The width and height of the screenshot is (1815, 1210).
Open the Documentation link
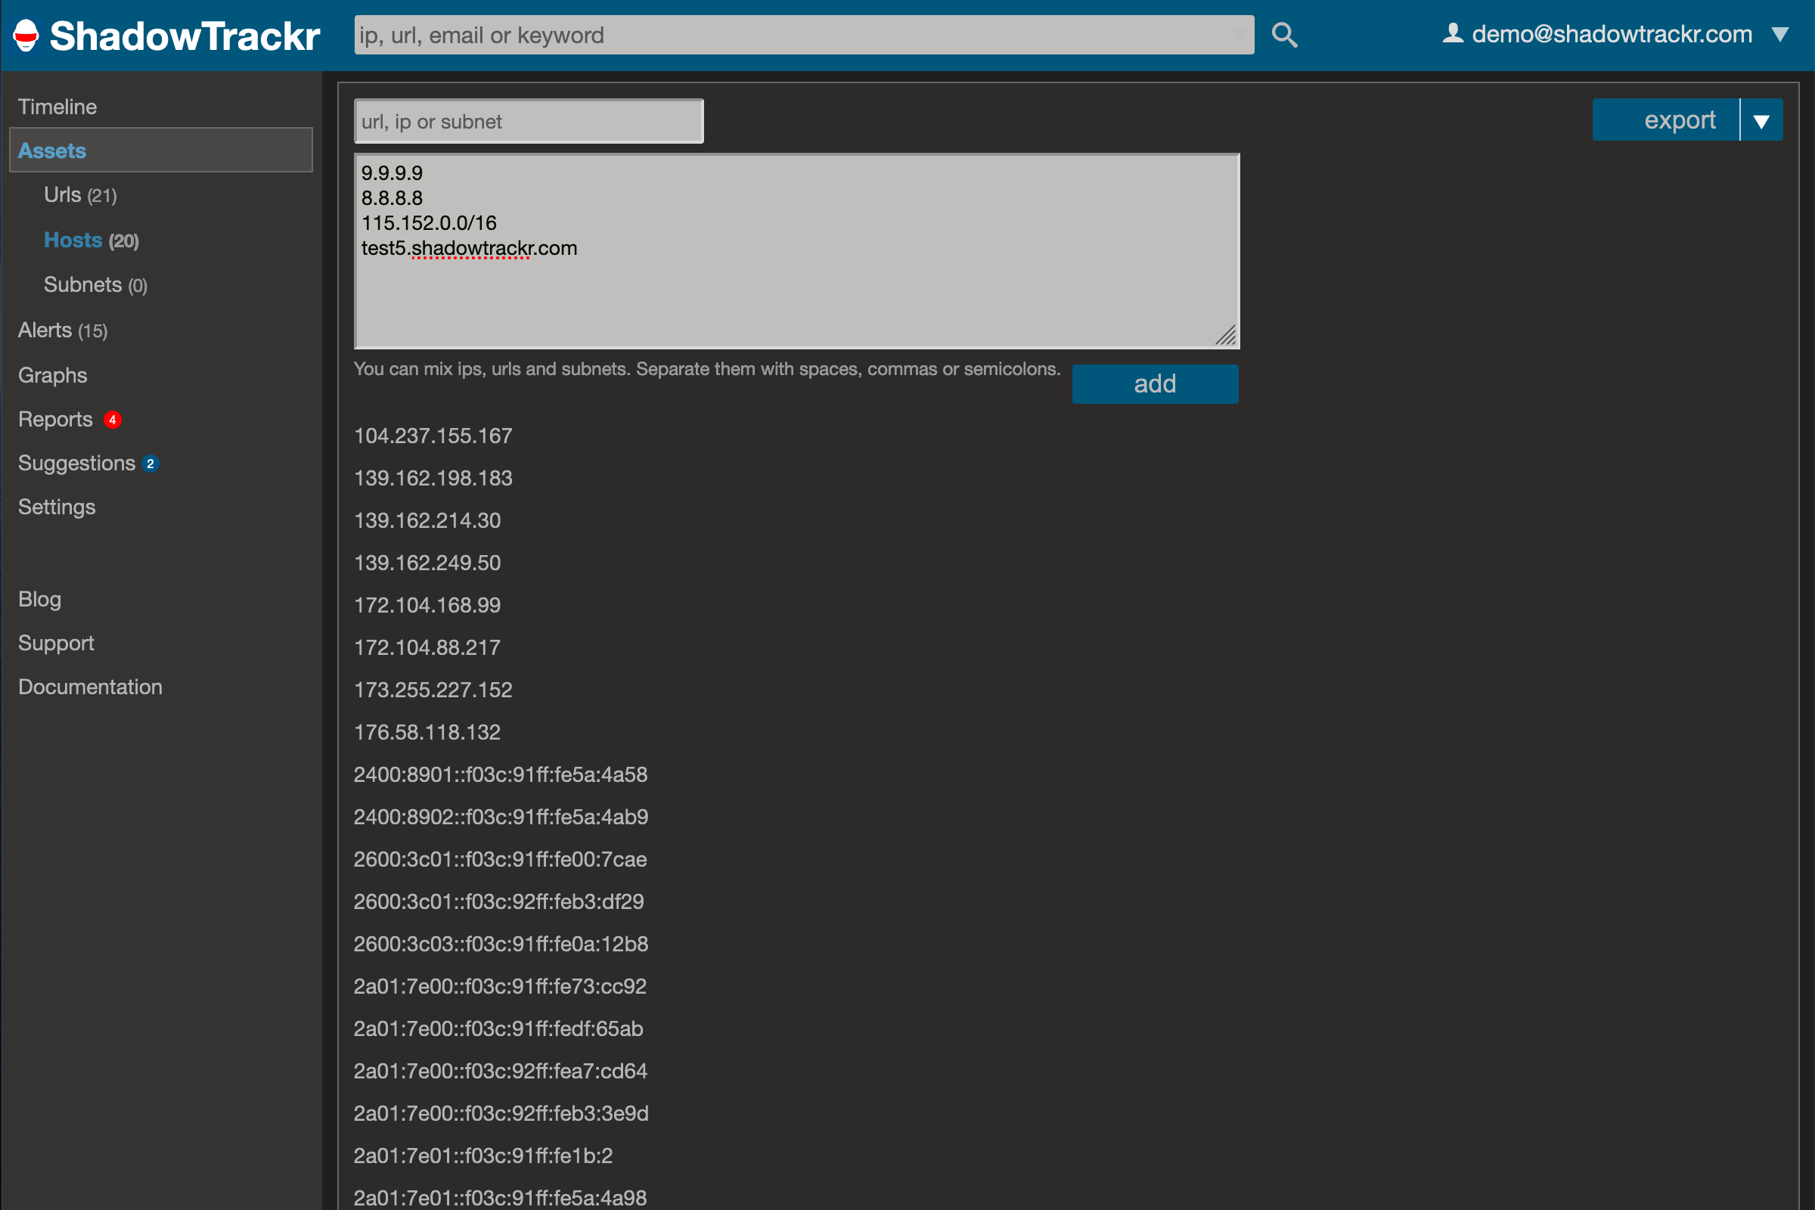tap(89, 687)
